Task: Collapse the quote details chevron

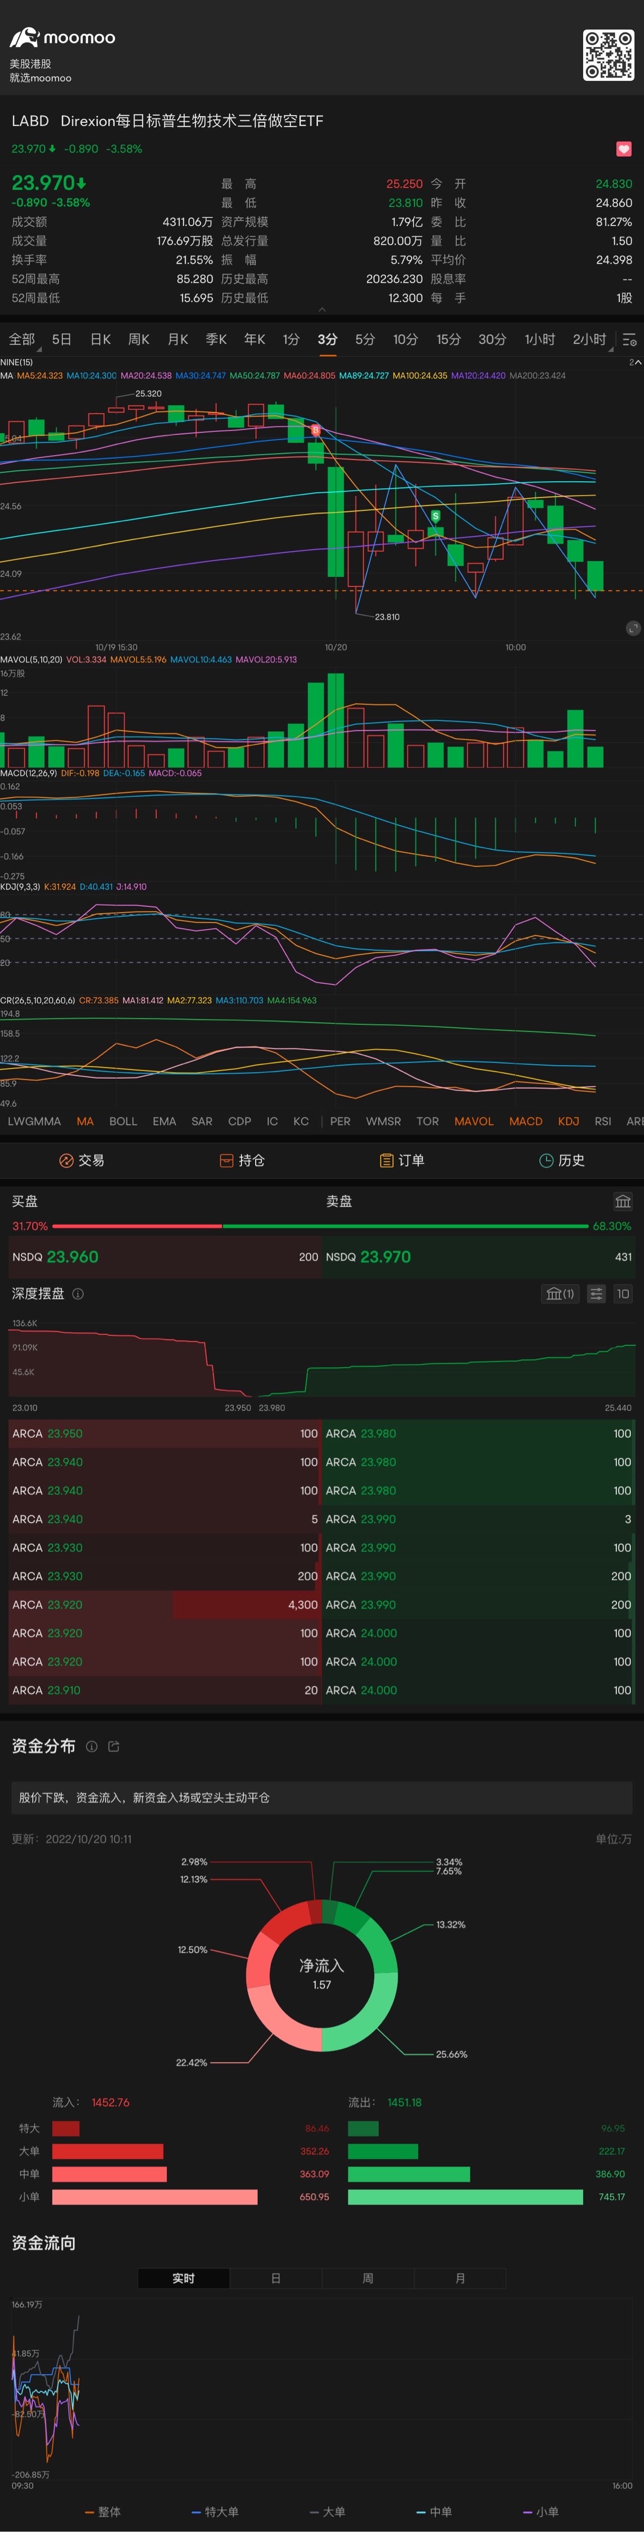Action: [322, 310]
